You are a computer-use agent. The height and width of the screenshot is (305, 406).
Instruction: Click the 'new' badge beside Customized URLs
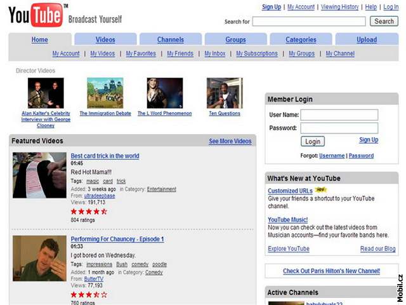[x=320, y=190]
